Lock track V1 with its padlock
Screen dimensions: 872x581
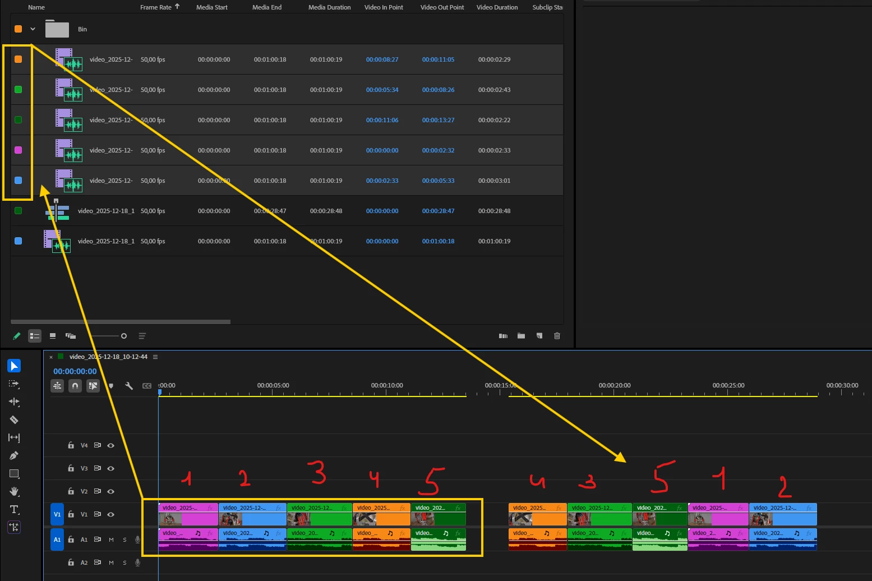71,514
